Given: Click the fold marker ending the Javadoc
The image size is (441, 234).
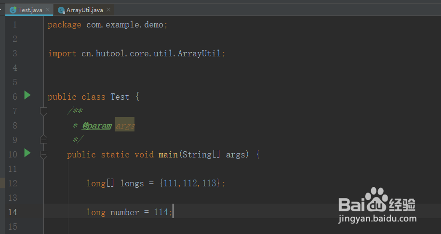Looking at the screenshot, I should pyautogui.click(x=43, y=140).
